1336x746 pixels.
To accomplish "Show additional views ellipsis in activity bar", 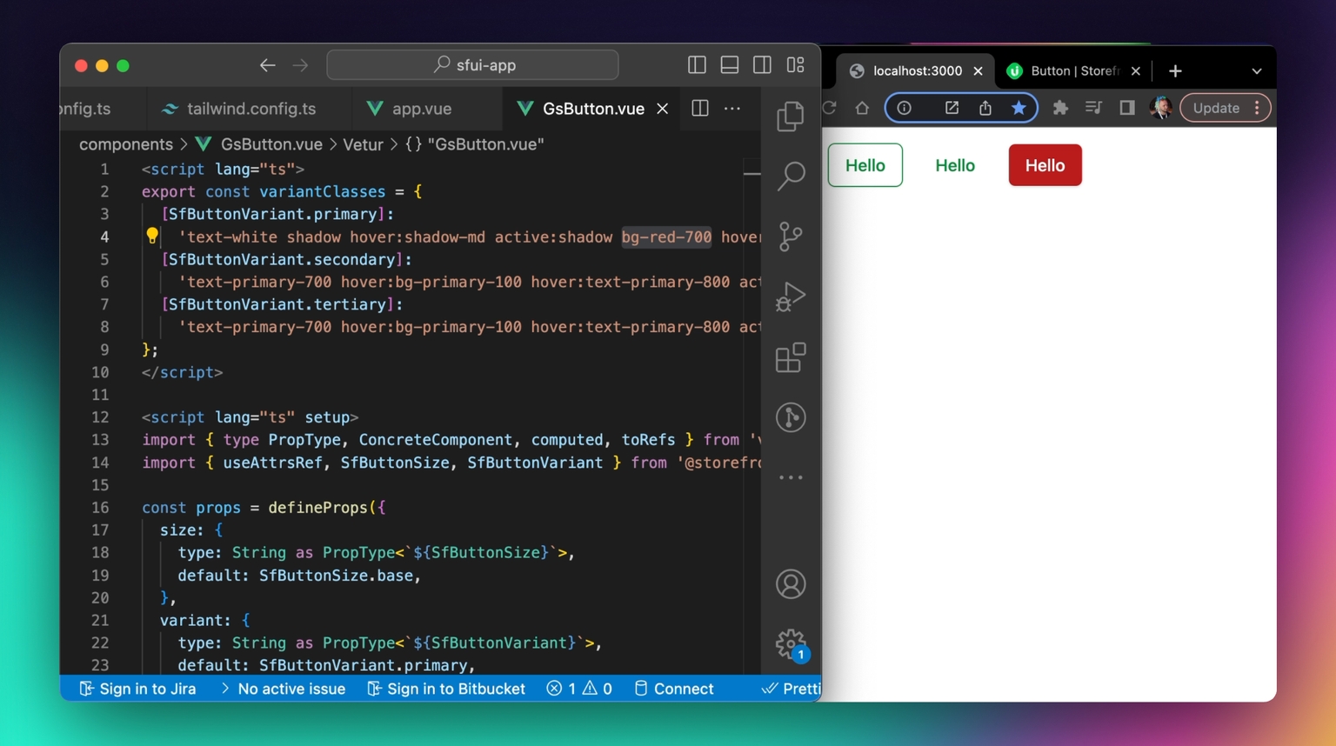I will pos(790,477).
